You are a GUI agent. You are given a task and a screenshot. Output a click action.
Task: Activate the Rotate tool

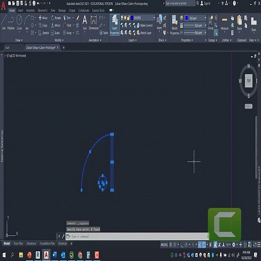click(x=56, y=18)
